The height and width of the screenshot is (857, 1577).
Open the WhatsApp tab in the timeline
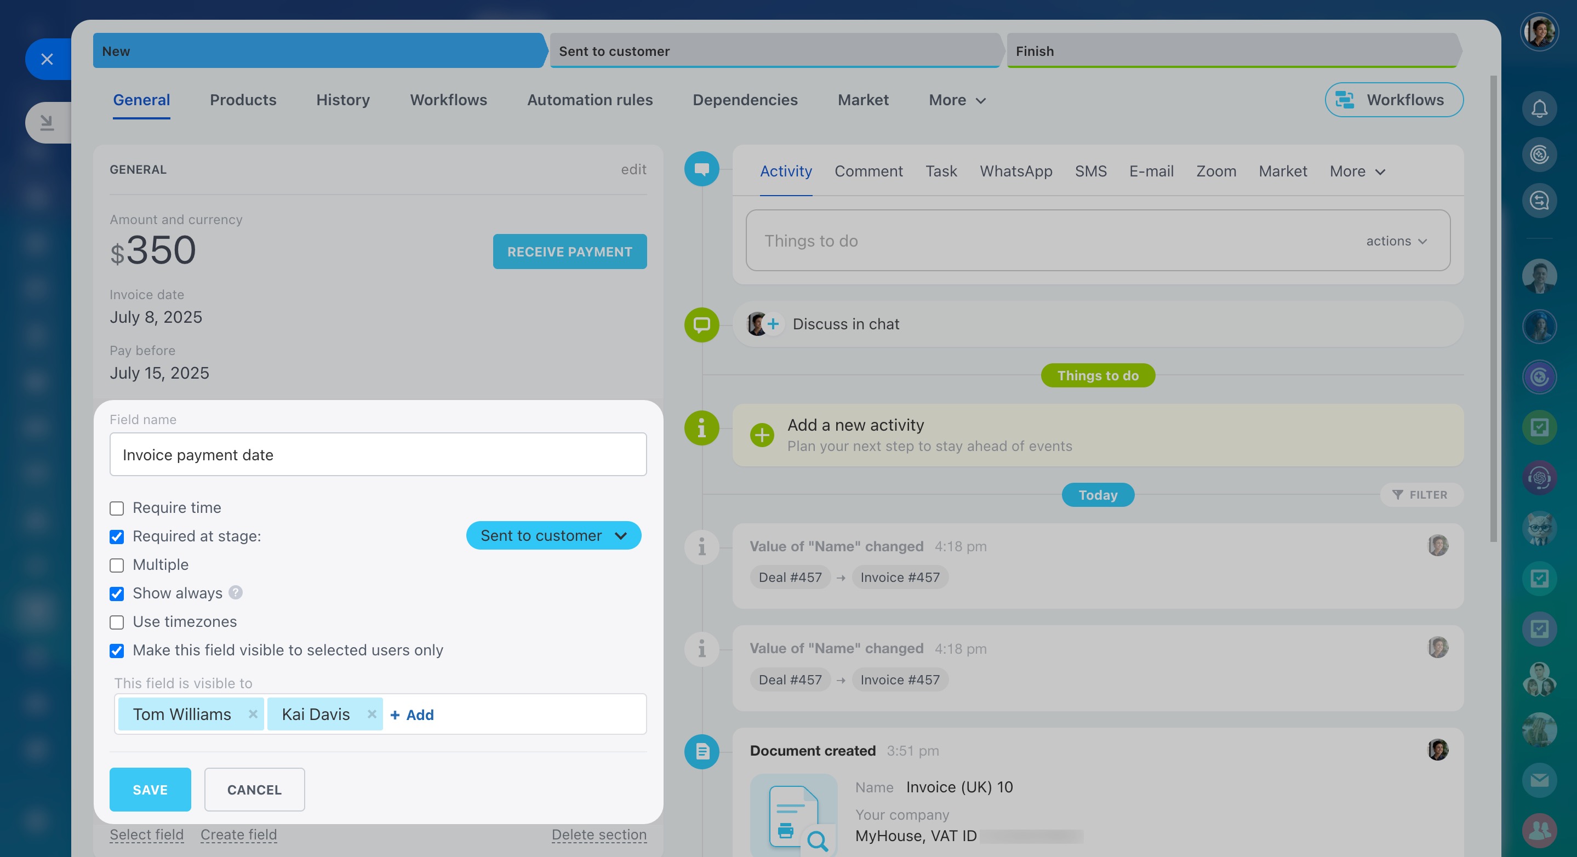(x=1015, y=172)
